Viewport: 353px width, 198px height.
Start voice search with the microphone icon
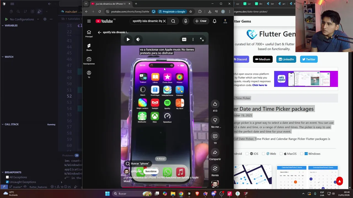(186, 21)
